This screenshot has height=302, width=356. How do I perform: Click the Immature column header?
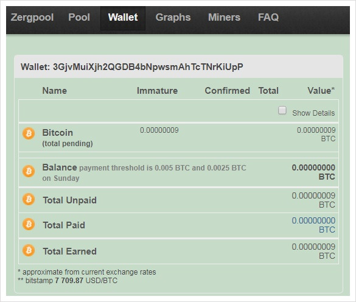click(x=157, y=91)
